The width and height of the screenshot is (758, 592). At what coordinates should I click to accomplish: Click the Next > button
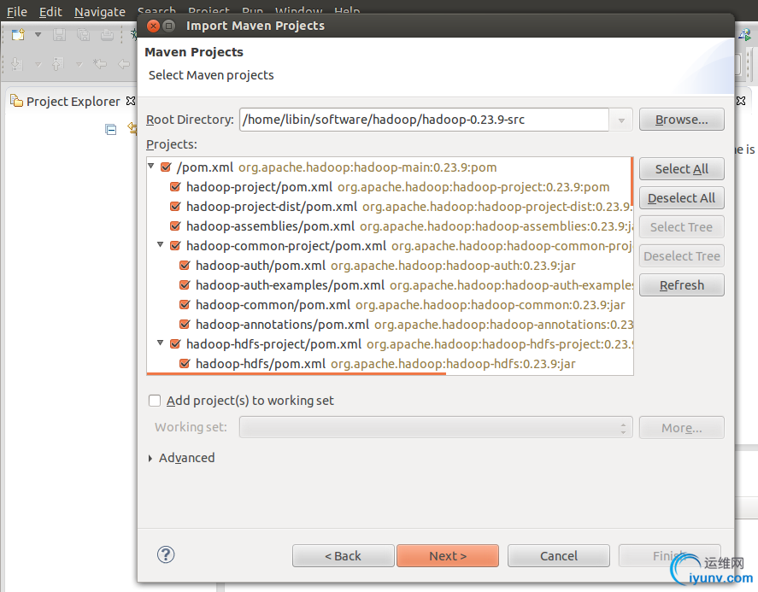pos(448,556)
